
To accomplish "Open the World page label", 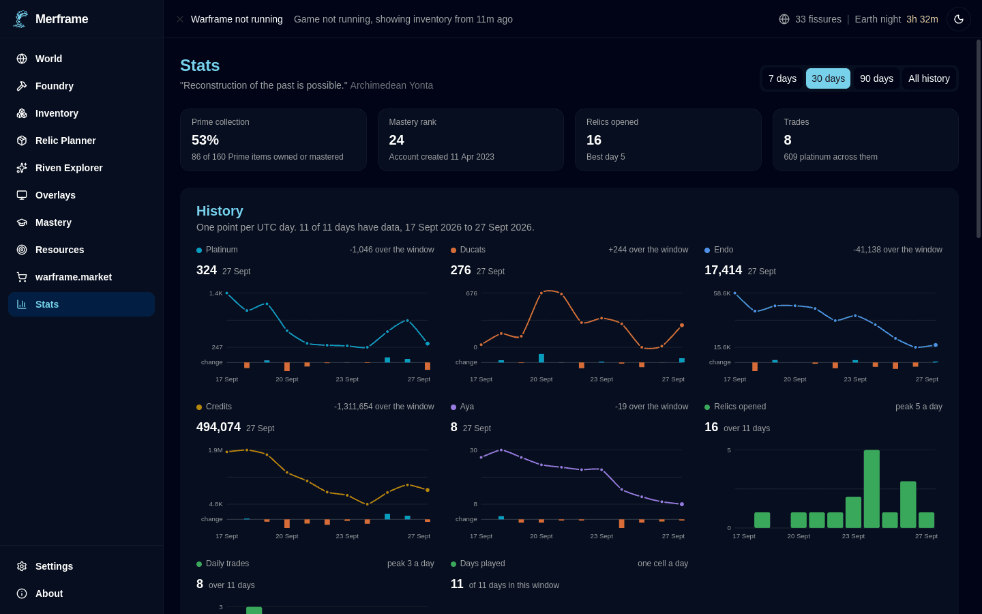I will (x=48, y=59).
